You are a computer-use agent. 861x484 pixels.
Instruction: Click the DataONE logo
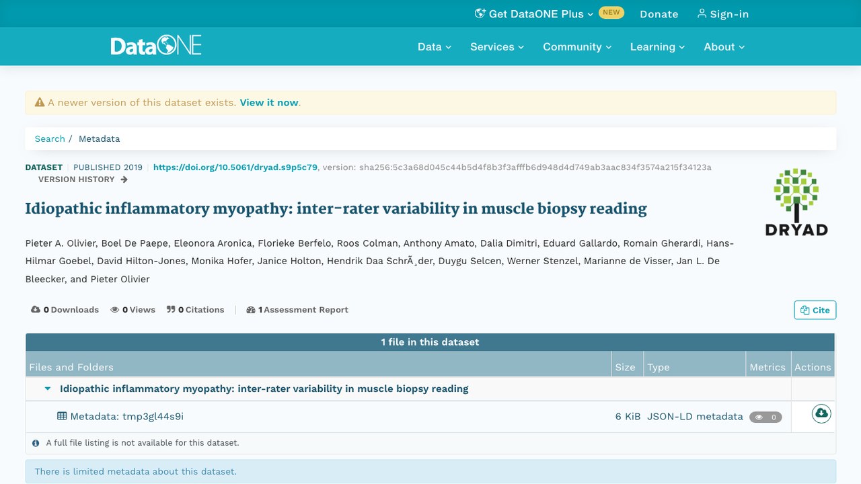[x=156, y=46]
